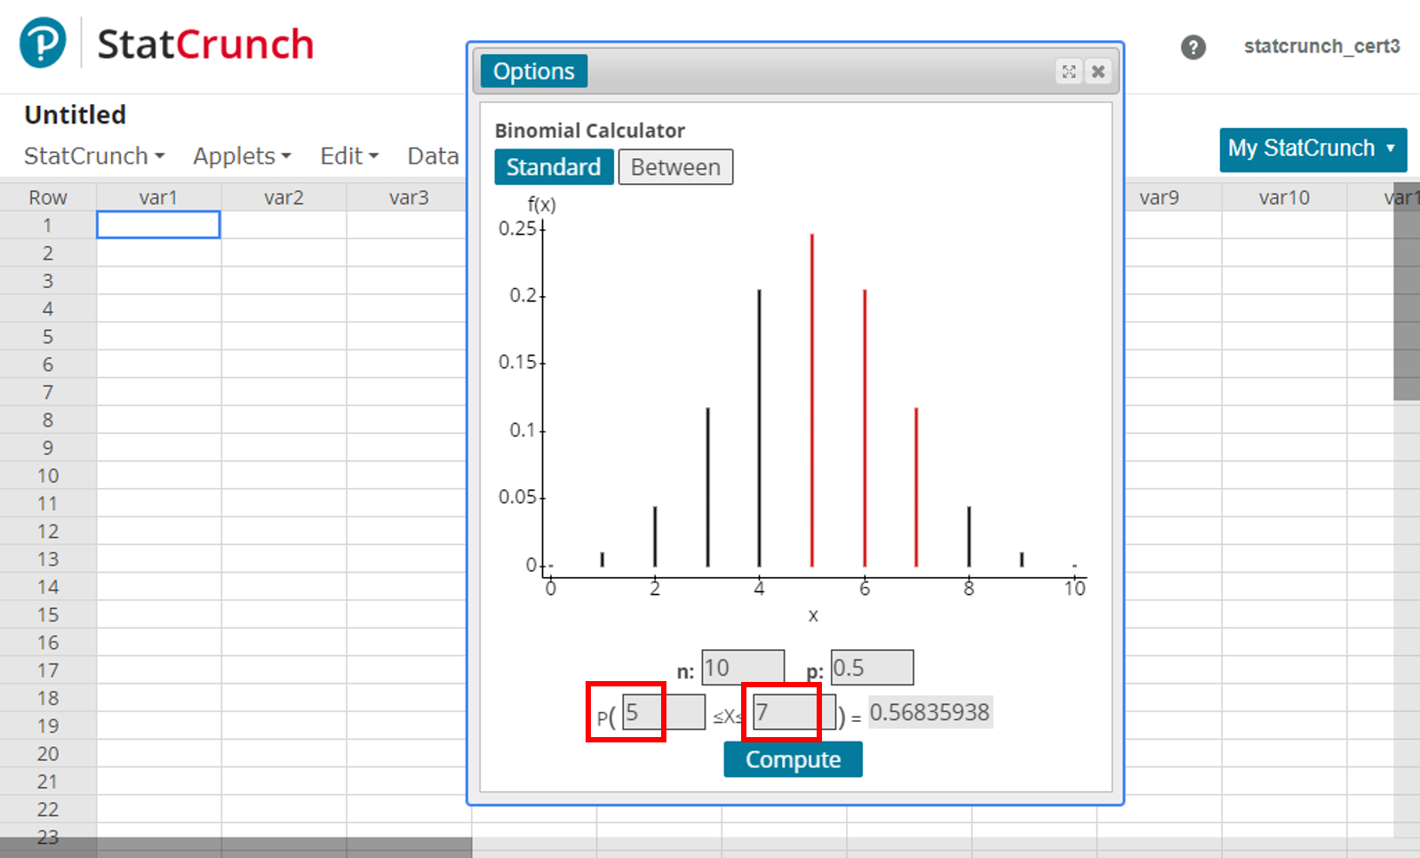Click the vertical scrollbar of the spreadsheet
The image size is (1420, 858).
click(x=1406, y=302)
